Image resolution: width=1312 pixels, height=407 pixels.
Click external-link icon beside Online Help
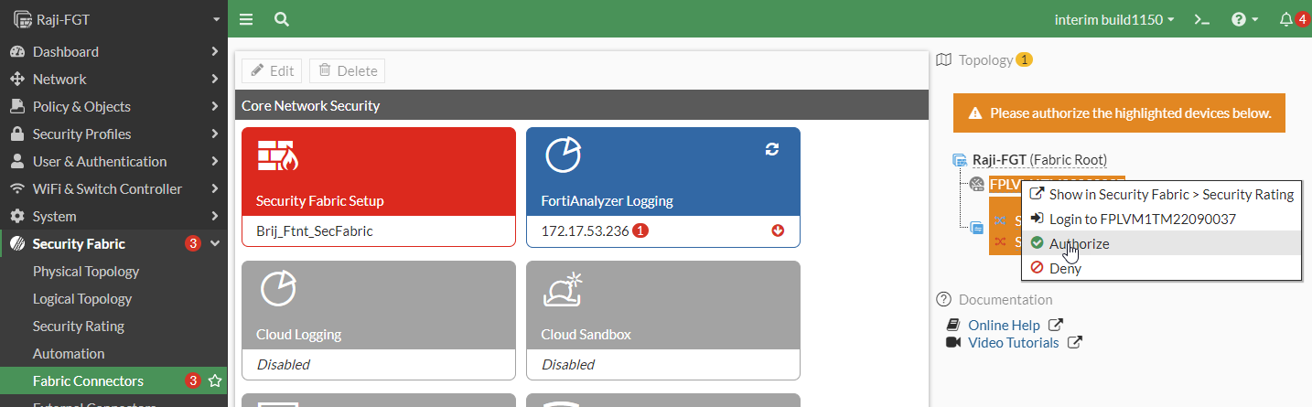(x=1056, y=325)
